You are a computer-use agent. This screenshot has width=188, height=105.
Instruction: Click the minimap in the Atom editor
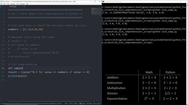(96, 11)
